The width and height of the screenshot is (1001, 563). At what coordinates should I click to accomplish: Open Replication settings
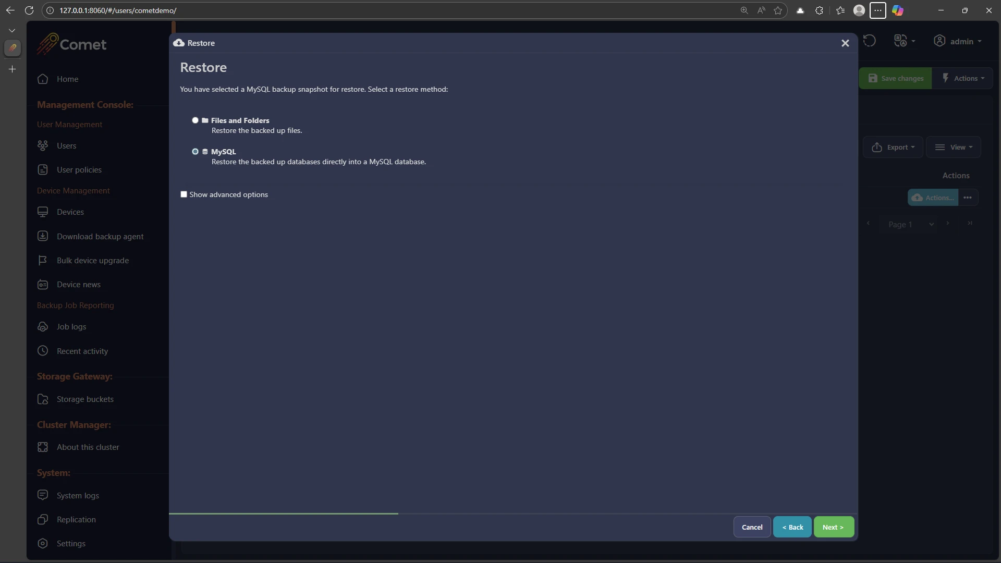tap(76, 520)
